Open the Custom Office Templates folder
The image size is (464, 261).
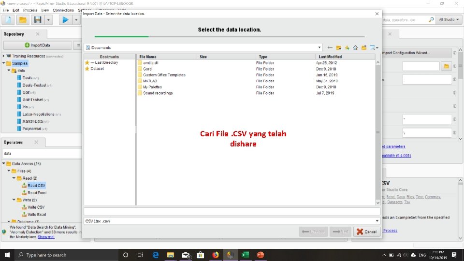point(164,75)
